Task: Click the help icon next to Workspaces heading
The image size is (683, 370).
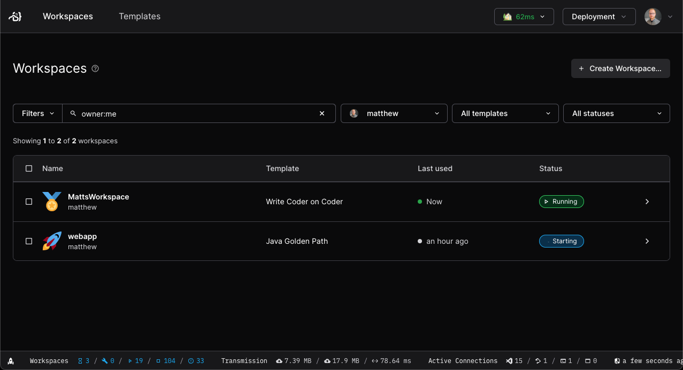Action: tap(95, 68)
